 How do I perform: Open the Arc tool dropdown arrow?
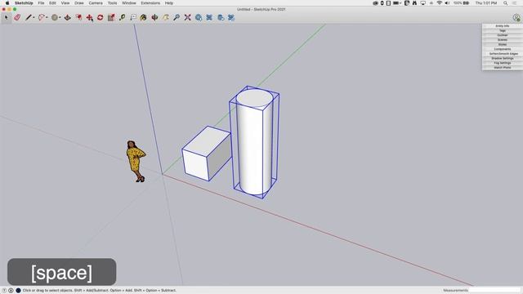47,17
